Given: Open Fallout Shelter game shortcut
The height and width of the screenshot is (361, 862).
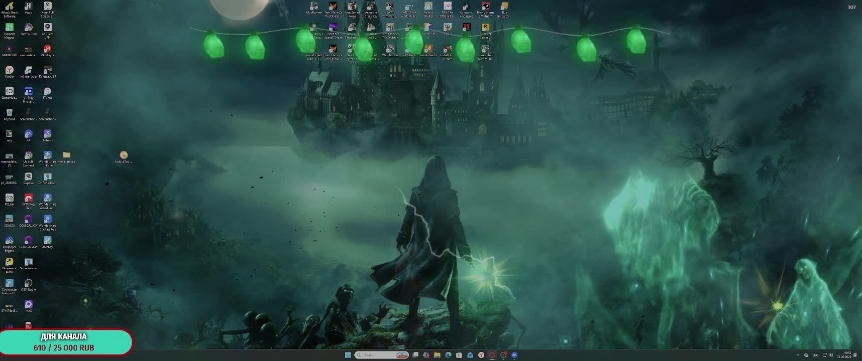Looking at the screenshot, I should 428,10.
